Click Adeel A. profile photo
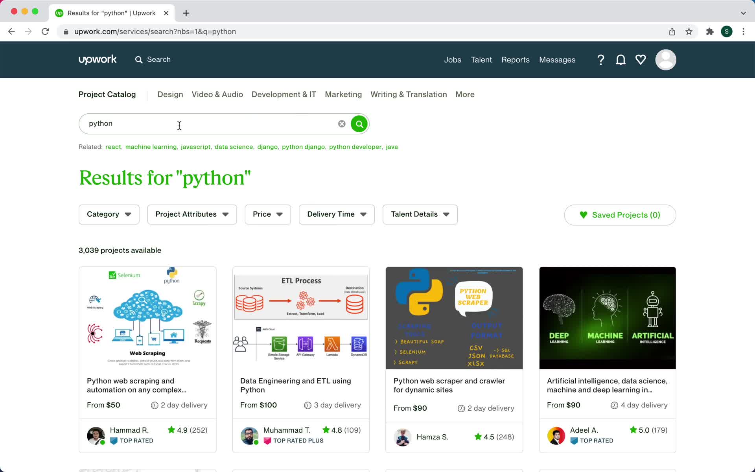The width and height of the screenshot is (755, 472). click(556, 435)
